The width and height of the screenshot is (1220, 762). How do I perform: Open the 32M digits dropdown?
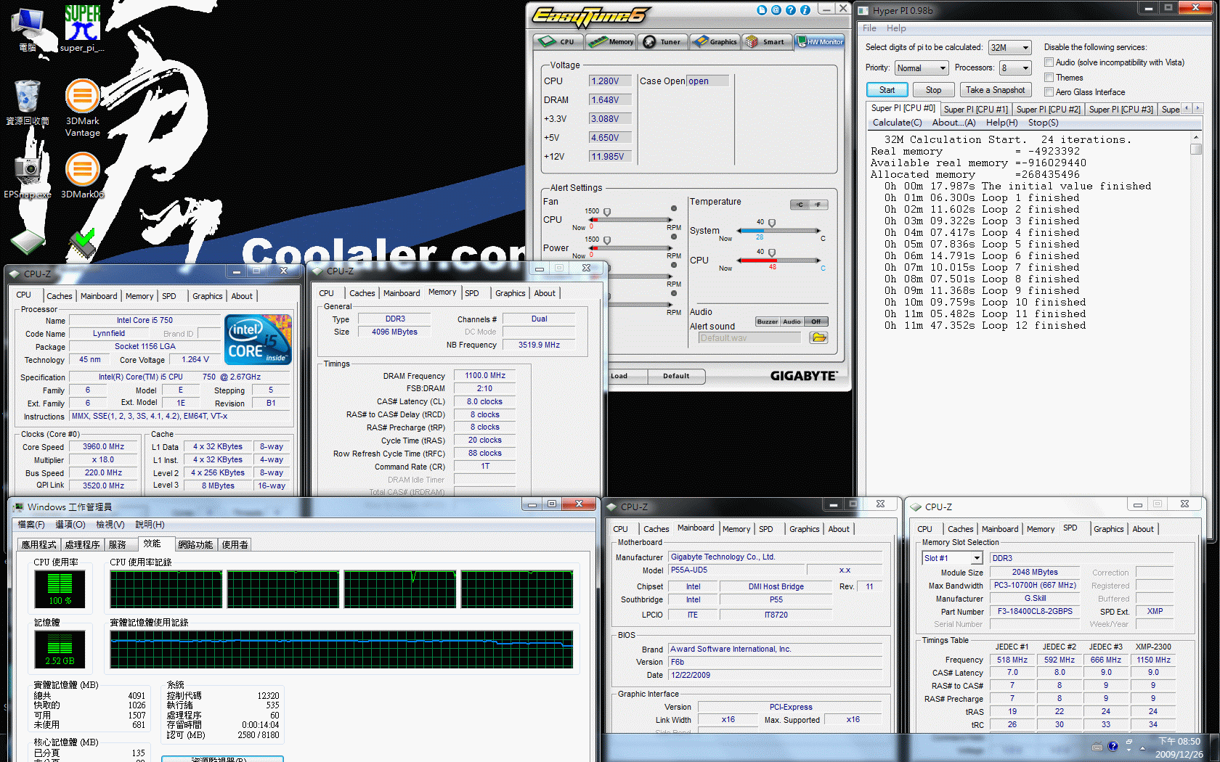1009,48
